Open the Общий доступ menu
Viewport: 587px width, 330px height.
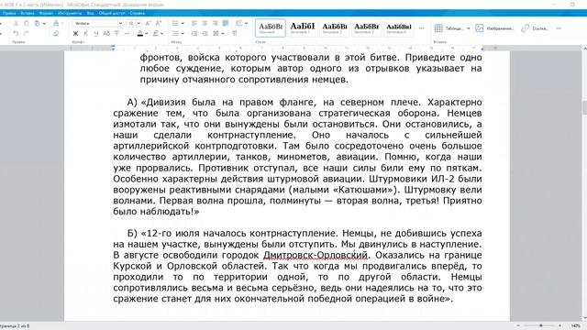pyautogui.click(x=112, y=13)
